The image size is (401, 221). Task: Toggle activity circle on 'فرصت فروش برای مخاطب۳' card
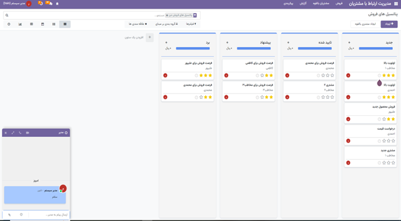pos(258,98)
